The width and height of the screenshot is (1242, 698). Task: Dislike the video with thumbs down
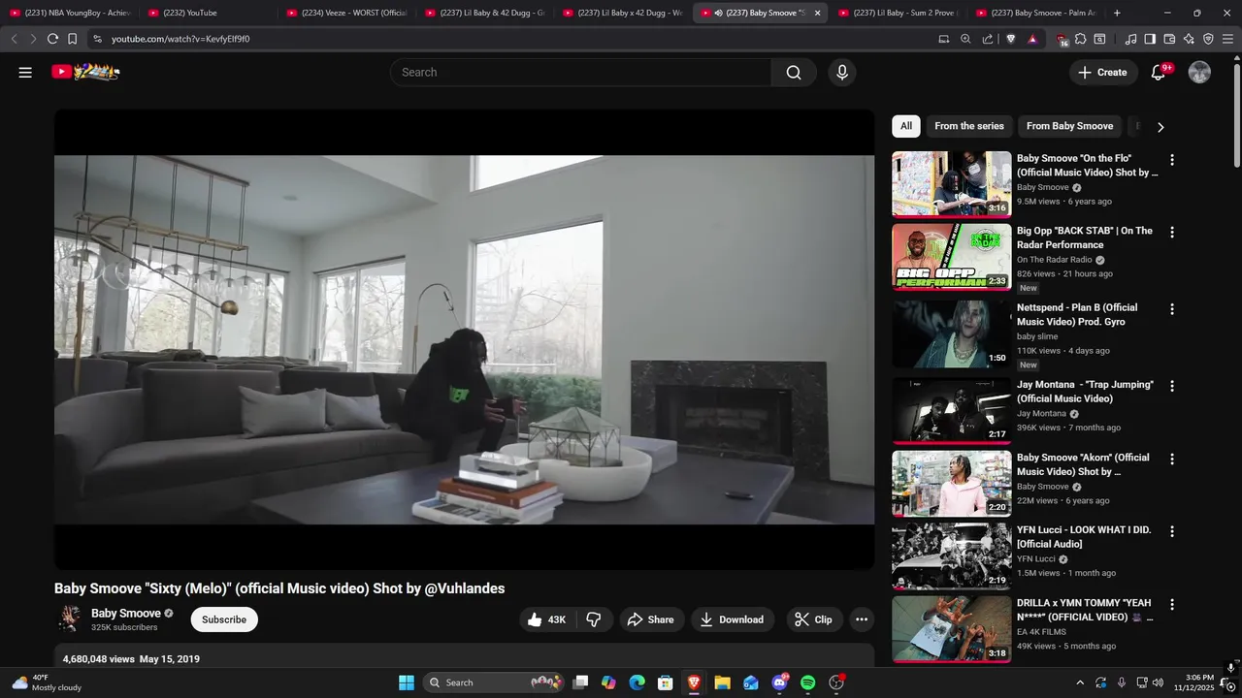(x=594, y=619)
